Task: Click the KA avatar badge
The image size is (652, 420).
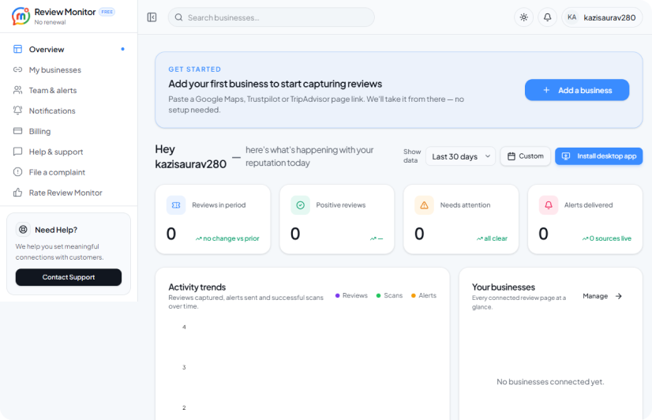Action: (572, 17)
